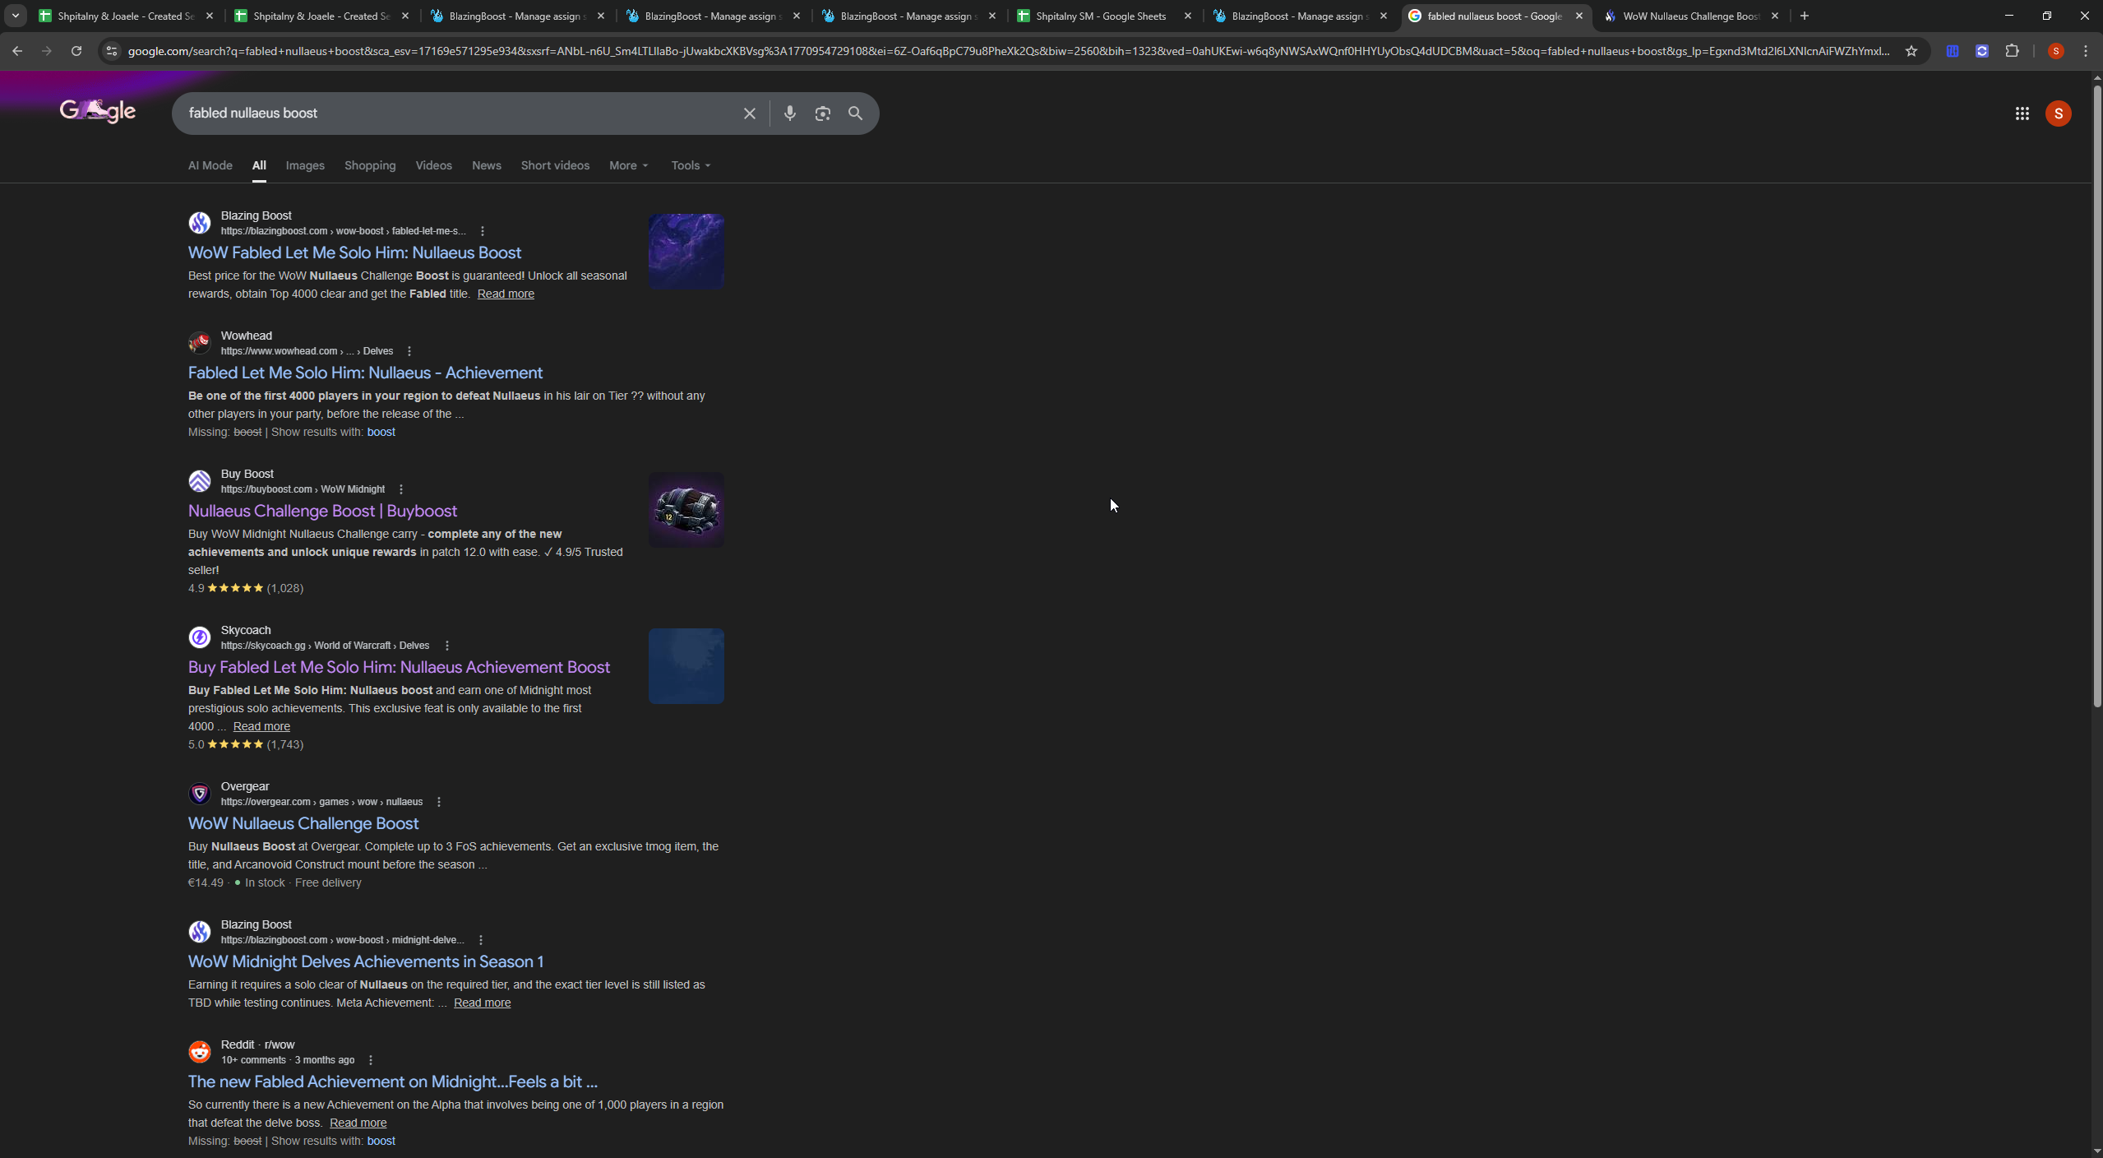Bookmark this page with star icon

[x=1911, y=51]
